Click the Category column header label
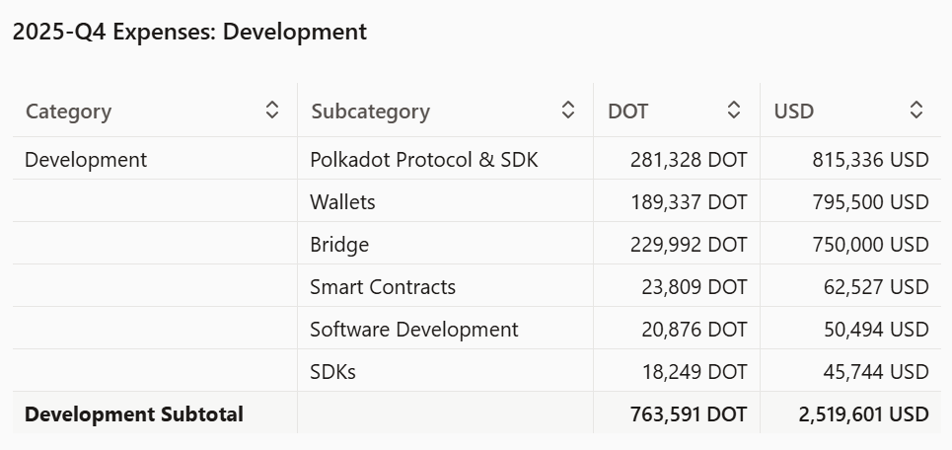The image size is (952, 450). pos(68,112)
